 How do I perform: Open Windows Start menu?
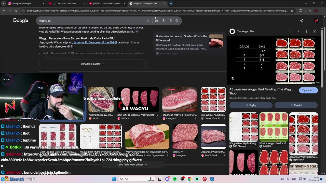point(114,179)
